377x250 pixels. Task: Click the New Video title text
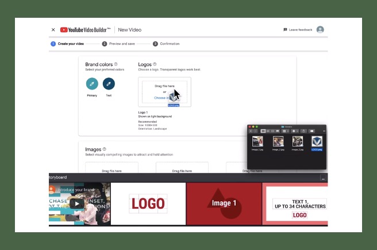click(x=130, y=30)
